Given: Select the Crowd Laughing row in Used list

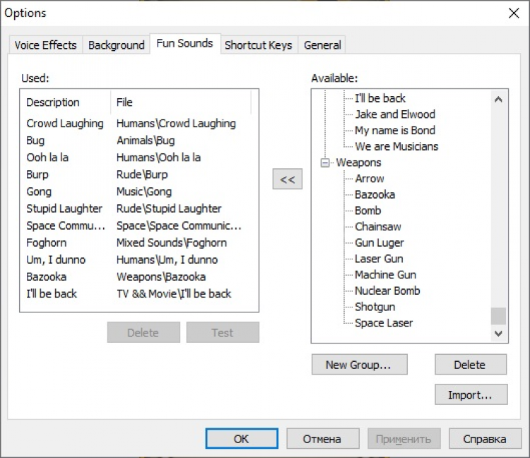Looking at the screenshot, I should coord(65,124).
